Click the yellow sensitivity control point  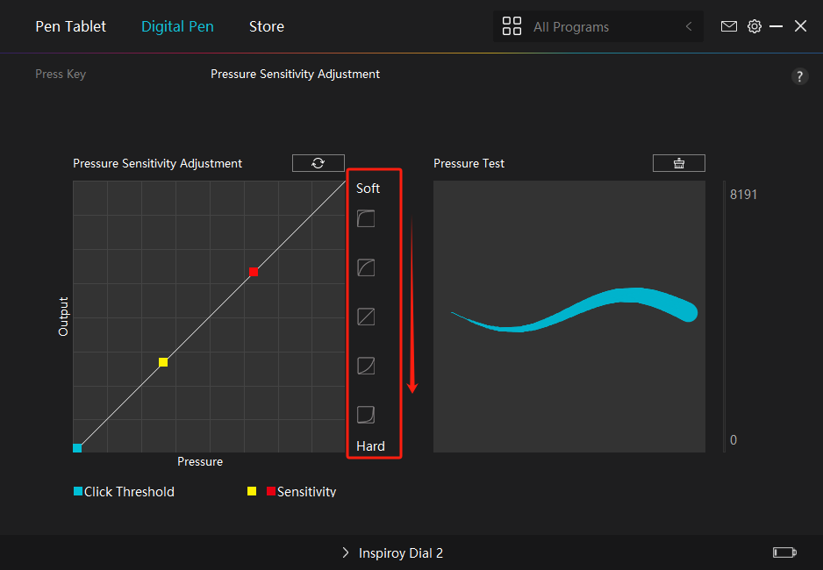(x=163, y=362)
